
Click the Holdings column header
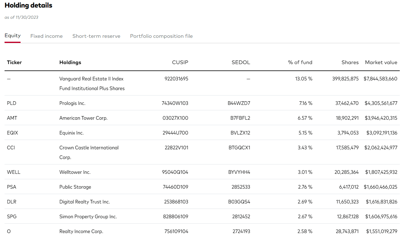(70, 62)
